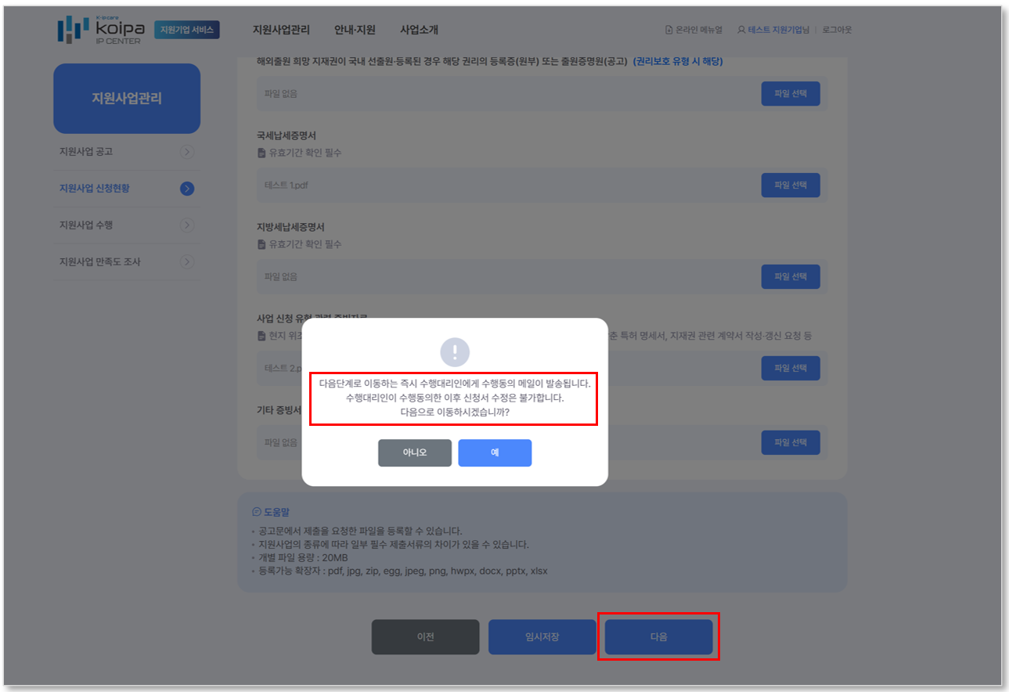The width and height of the screenshot is (1009, 692).
Task: Click the 온라인 메뉴얼 document icon
Action: coord(668,30)
